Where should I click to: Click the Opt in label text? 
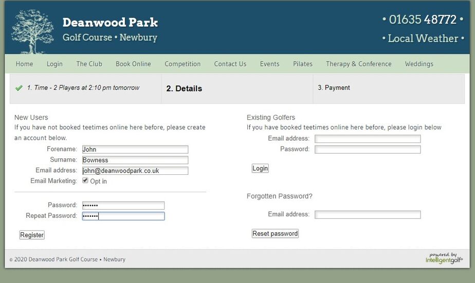[x=99, y=181]
